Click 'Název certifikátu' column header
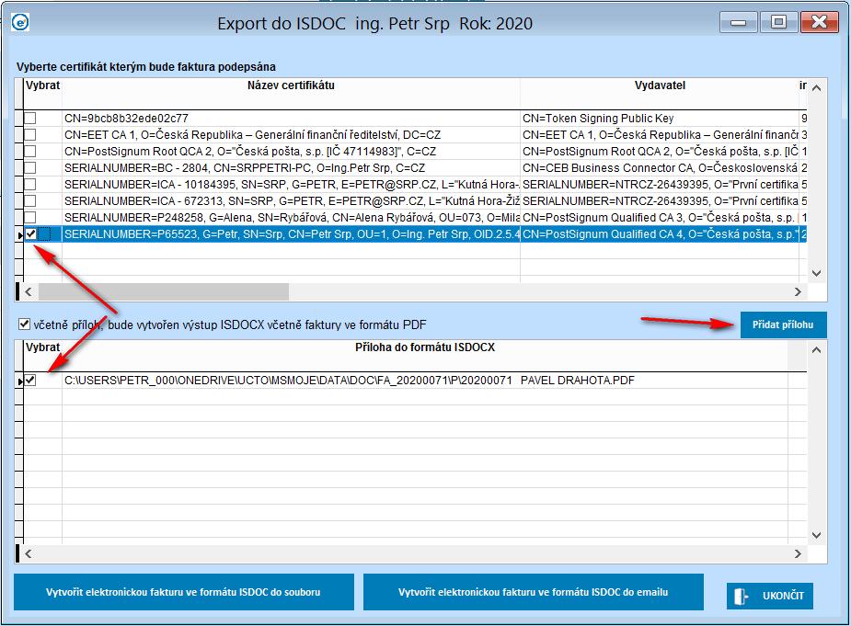Screen dimensions: 851x626 291,85
